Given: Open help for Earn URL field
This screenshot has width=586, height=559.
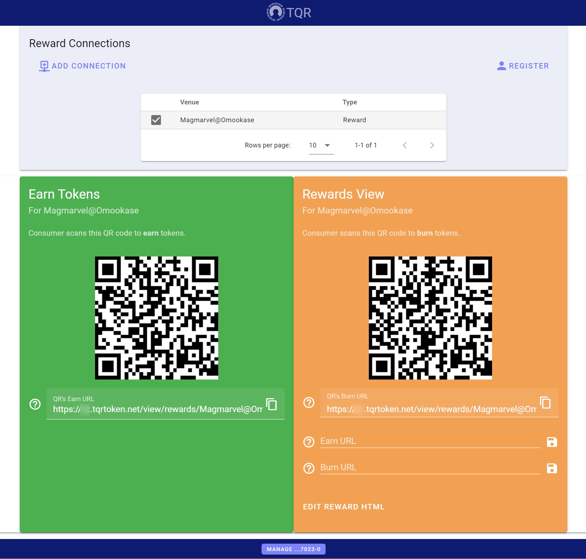Looking at the screenshot, I should 309,442.
